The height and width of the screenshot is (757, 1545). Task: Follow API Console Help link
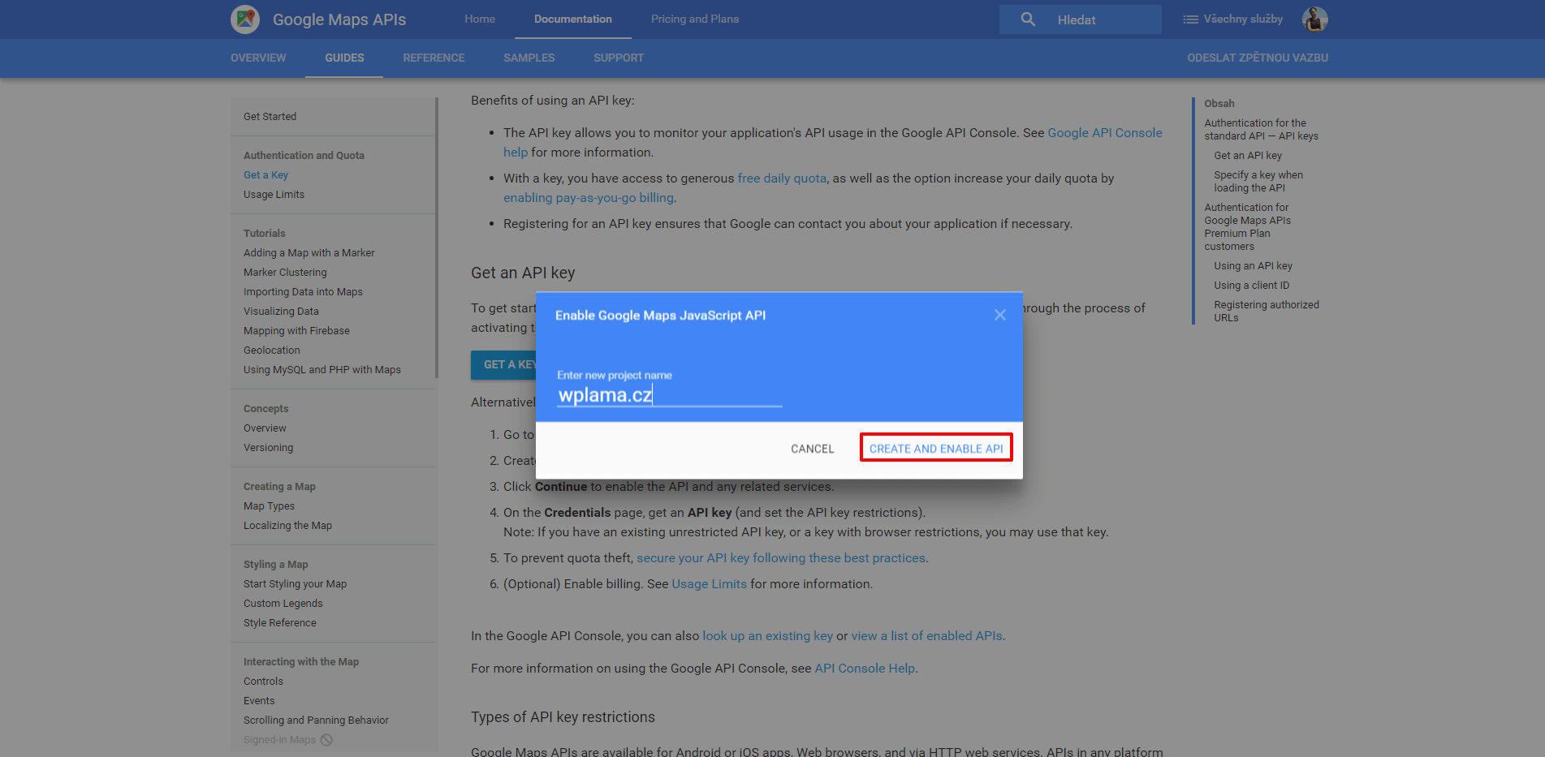tap(865, 668)
